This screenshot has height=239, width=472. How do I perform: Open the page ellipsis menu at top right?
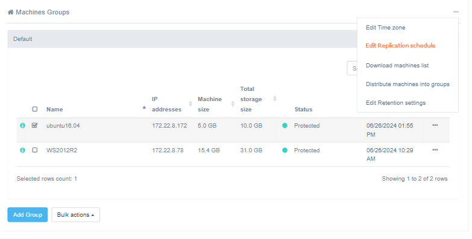(456, 12)
